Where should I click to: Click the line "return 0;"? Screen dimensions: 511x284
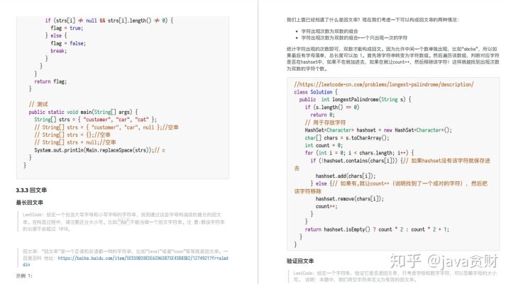322,115
